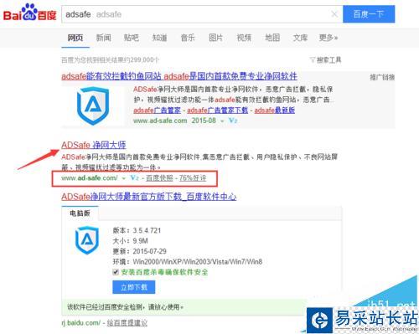
Task: Switch to the 贴吧 tab
Action: tap(132, 38)
